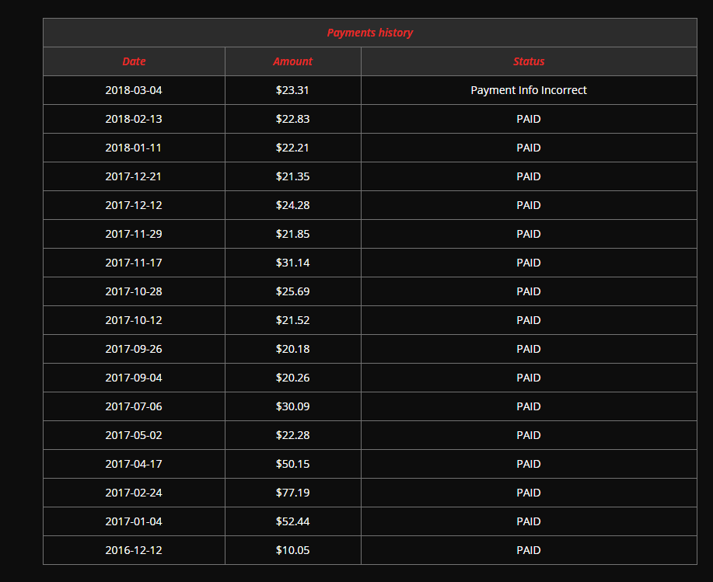Click the 2016-12-12 date entry

coord(134,550)
